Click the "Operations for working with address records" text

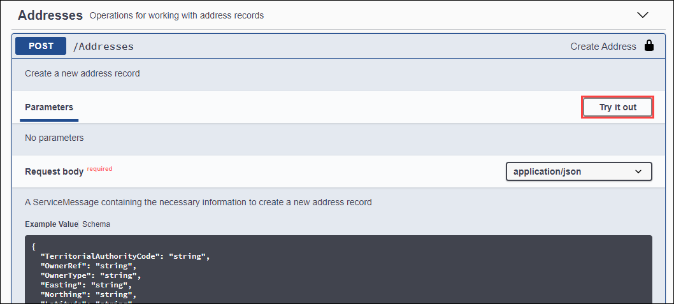coord(176,16)
